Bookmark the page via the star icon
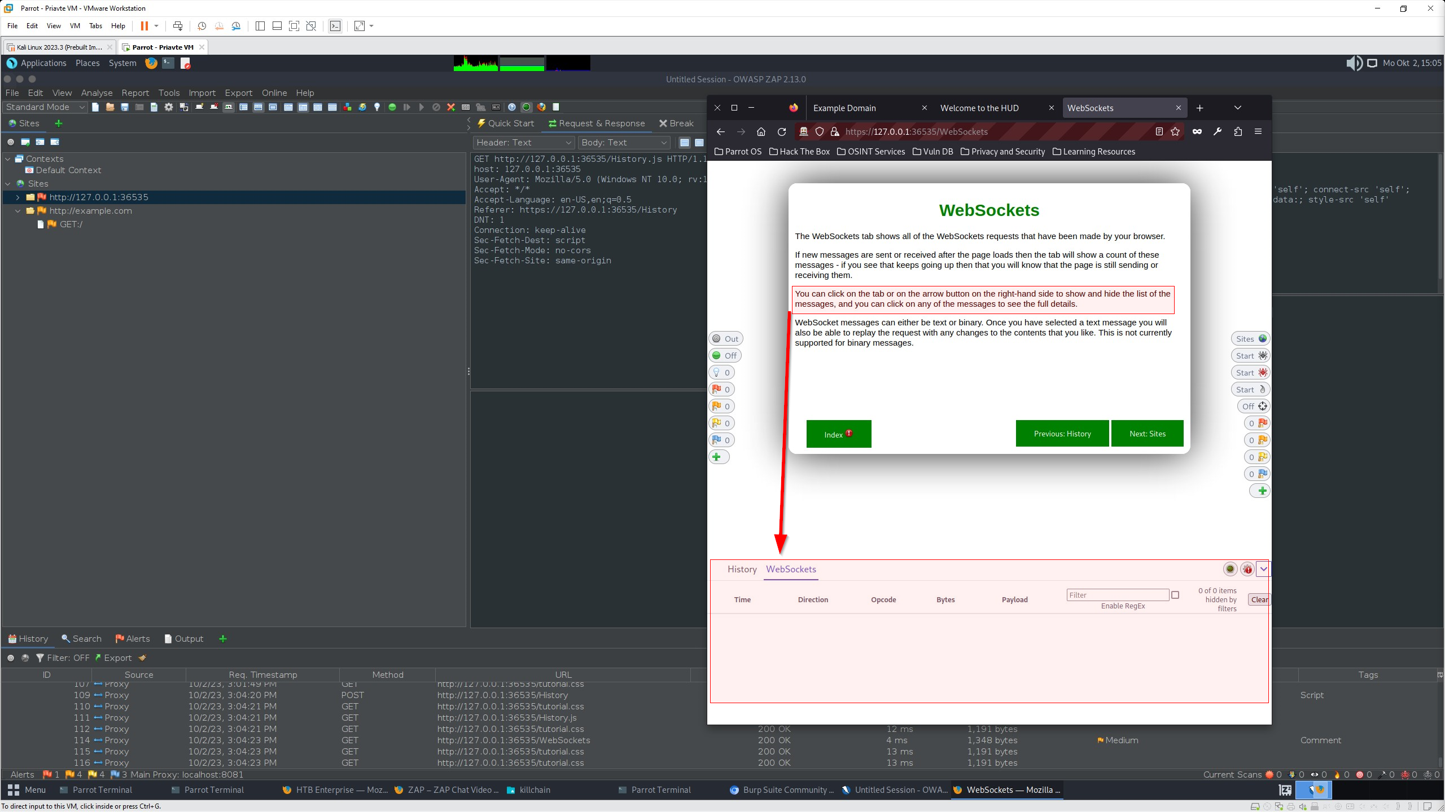1445x812 pixels. pyautogui.click(x=1176, y=131)
